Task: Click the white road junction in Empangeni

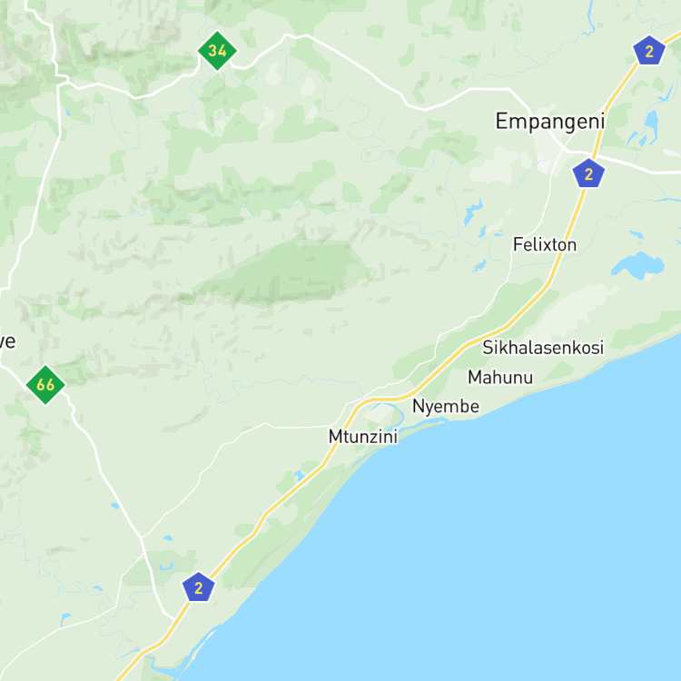Action: point(565,150)
